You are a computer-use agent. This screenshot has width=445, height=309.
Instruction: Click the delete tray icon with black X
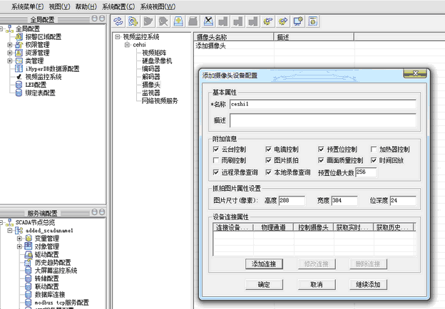pos(208,21)
